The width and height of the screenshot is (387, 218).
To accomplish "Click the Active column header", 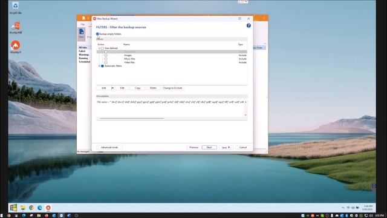I will 101,44.
